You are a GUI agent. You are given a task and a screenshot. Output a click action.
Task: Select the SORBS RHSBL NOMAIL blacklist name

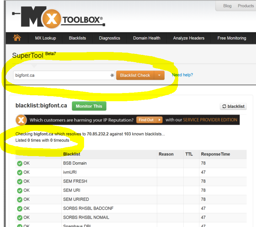click(86, 217)
